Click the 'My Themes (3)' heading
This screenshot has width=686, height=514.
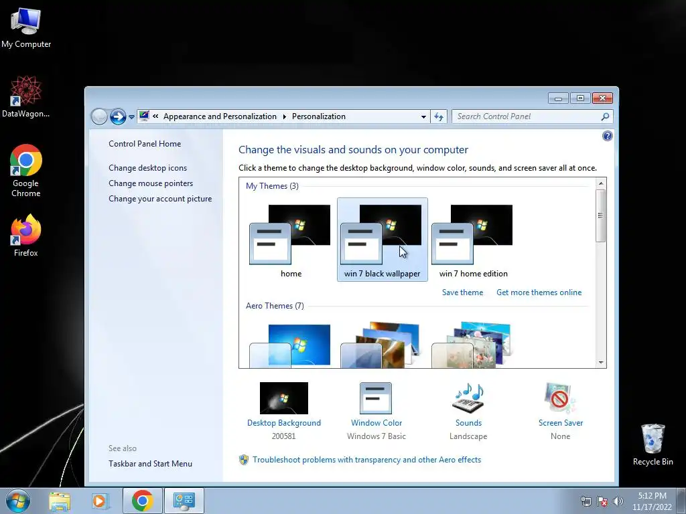(272, 186)
